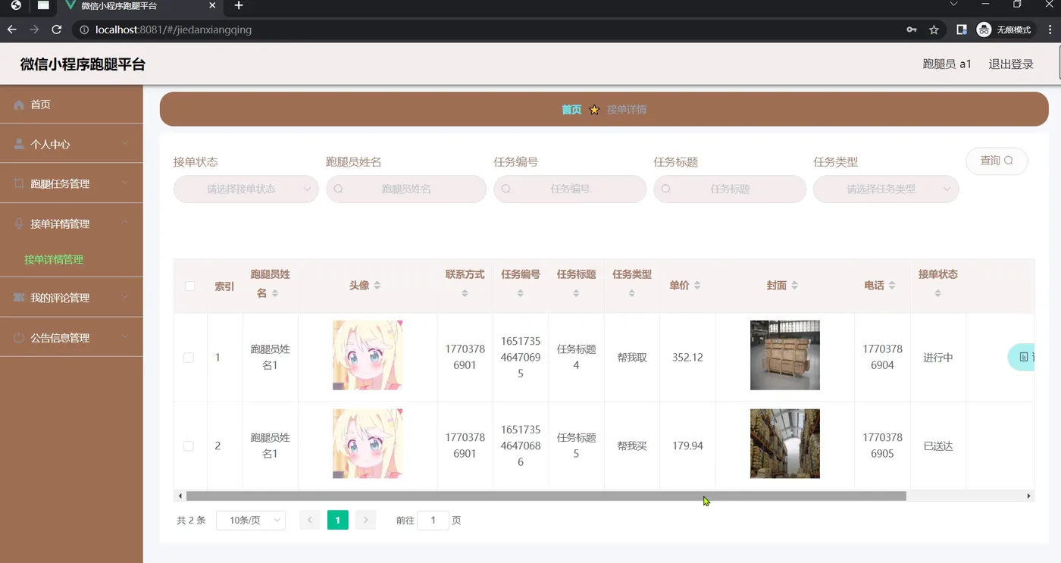The image size is (1061, 563).
Task: Open the 10条/页 page size selector
Action: (x=251, y=520)
